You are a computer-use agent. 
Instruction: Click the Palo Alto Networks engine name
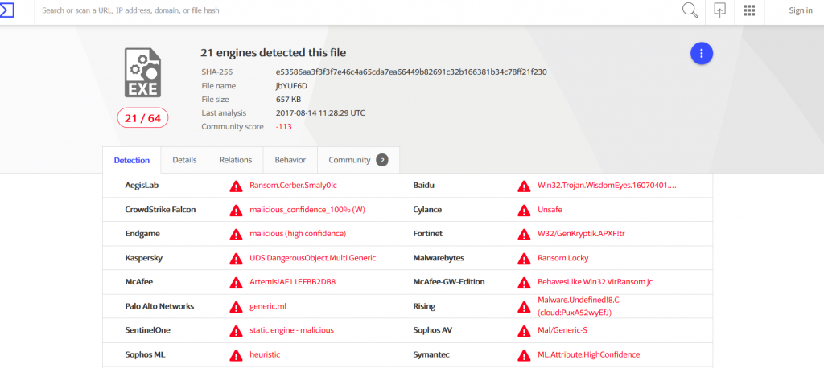coord(160,306)
